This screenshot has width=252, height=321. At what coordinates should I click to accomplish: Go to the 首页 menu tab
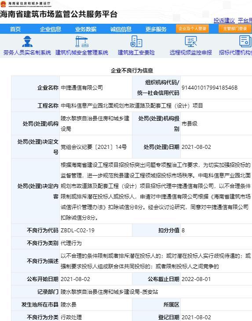[15, 29]
